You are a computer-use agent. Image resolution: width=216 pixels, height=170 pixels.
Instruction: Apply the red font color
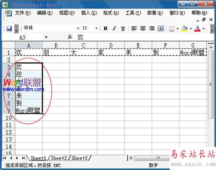coord(197,29)
